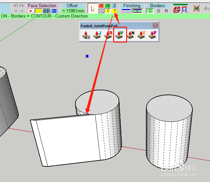Click the Borders header label

click(x=157, y=6)
